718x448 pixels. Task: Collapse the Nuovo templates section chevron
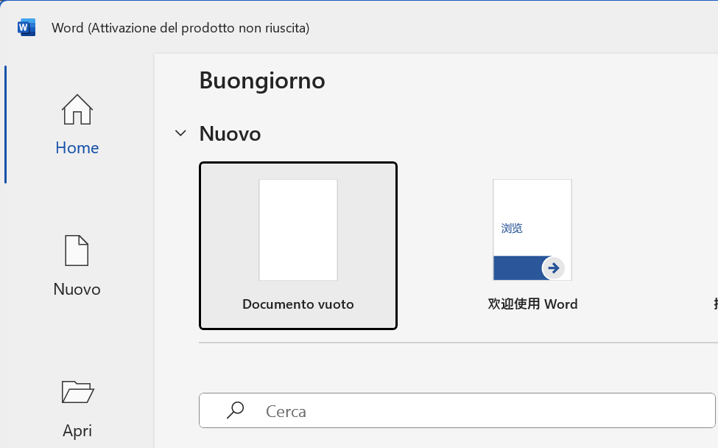[x=181, y=133]
